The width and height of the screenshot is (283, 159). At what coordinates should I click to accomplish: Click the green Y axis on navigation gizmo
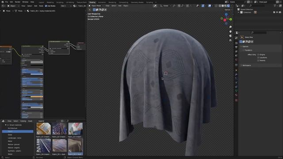[x=231, y=19]
